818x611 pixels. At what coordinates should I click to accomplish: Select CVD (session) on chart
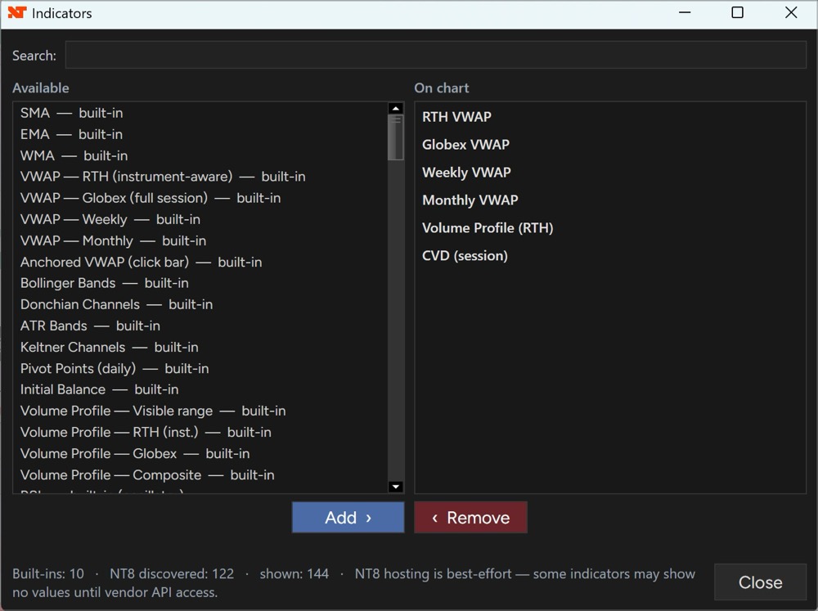(610, 256)
